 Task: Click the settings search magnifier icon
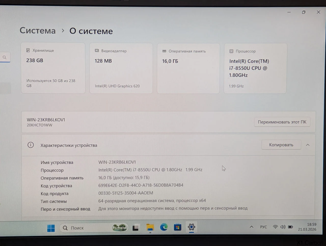pos(5,57)
